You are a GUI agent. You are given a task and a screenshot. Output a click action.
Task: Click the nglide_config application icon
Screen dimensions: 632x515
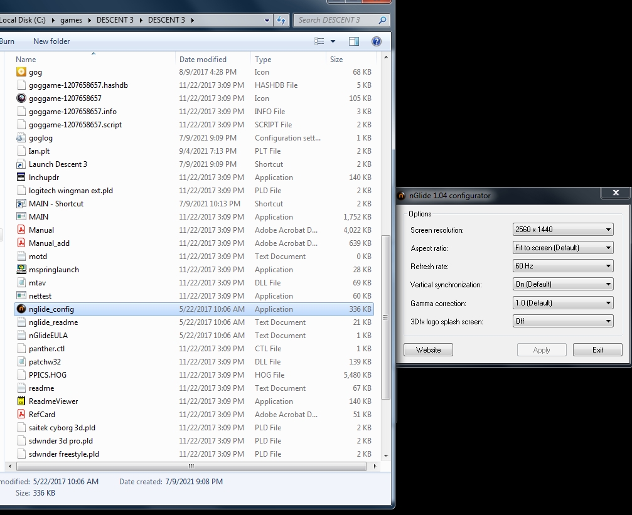[x=21, y=309]
